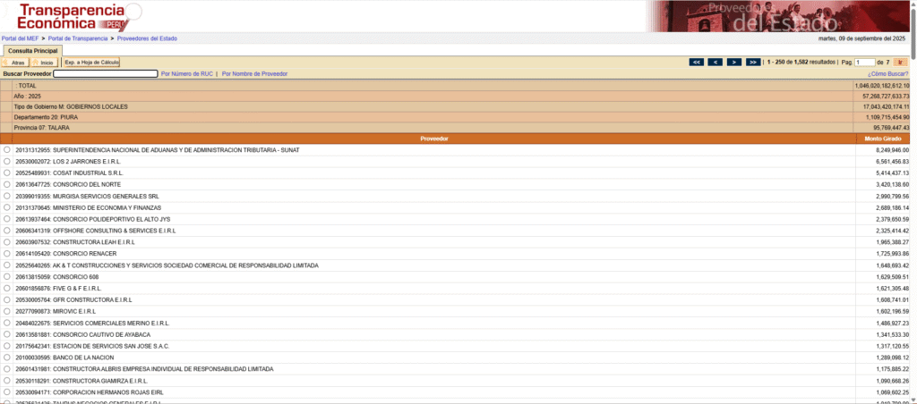This screenshot has height=404, width=917.
Task: Click the date martes, 09 de septiembre del 2025
Action: tap(864, 38)
